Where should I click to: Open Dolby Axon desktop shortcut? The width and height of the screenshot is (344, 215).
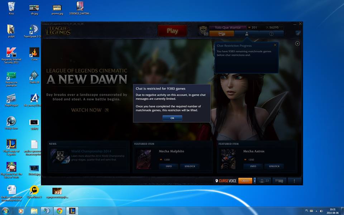[x=11, y=123]
